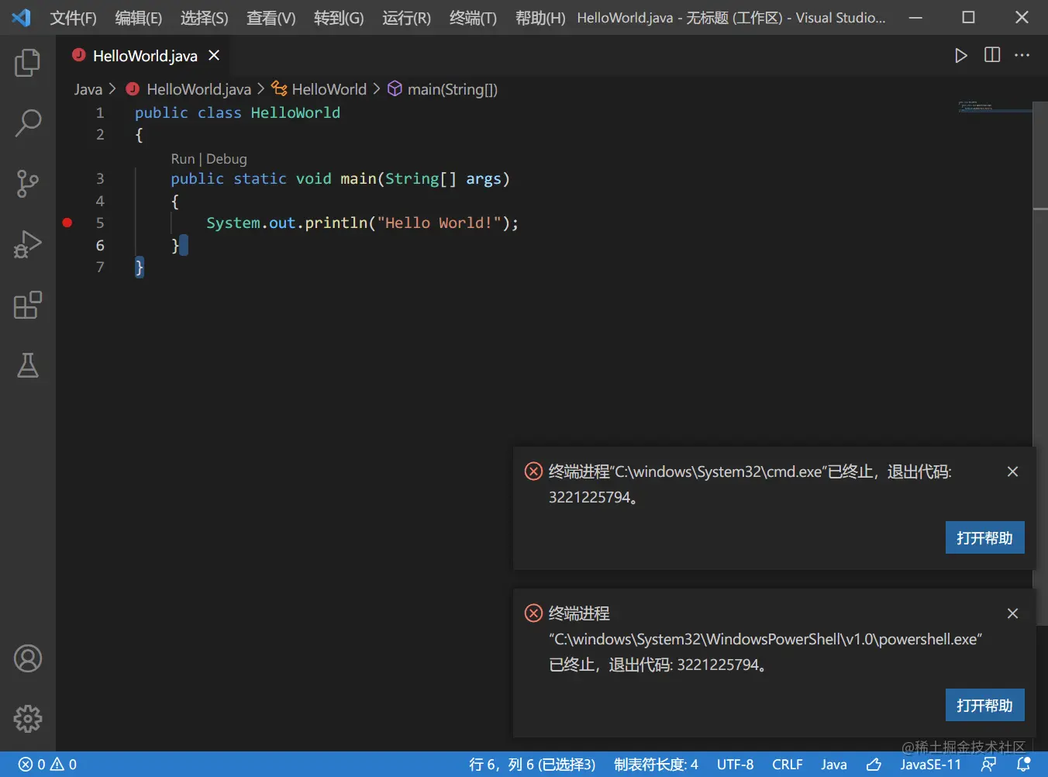This screenshot has width=1048, height=777.
Task: Open the editor more actions menu
Action: (x=1022, y=55)
